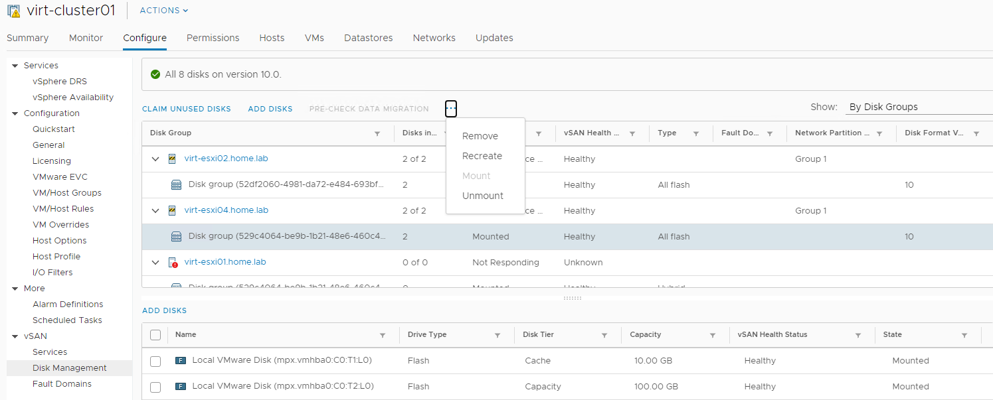Select I/O Filters in sidebar

pyautogui.click(x=52, y=273)
